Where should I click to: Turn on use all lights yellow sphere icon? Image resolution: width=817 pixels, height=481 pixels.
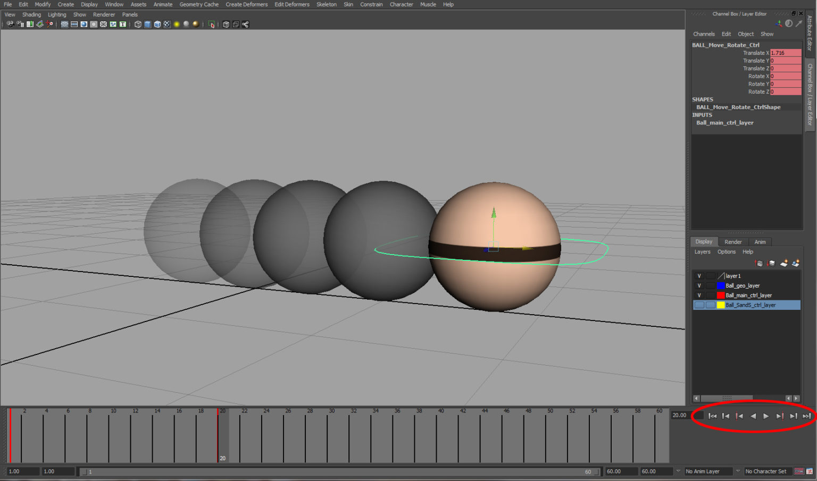click(177, 24)
